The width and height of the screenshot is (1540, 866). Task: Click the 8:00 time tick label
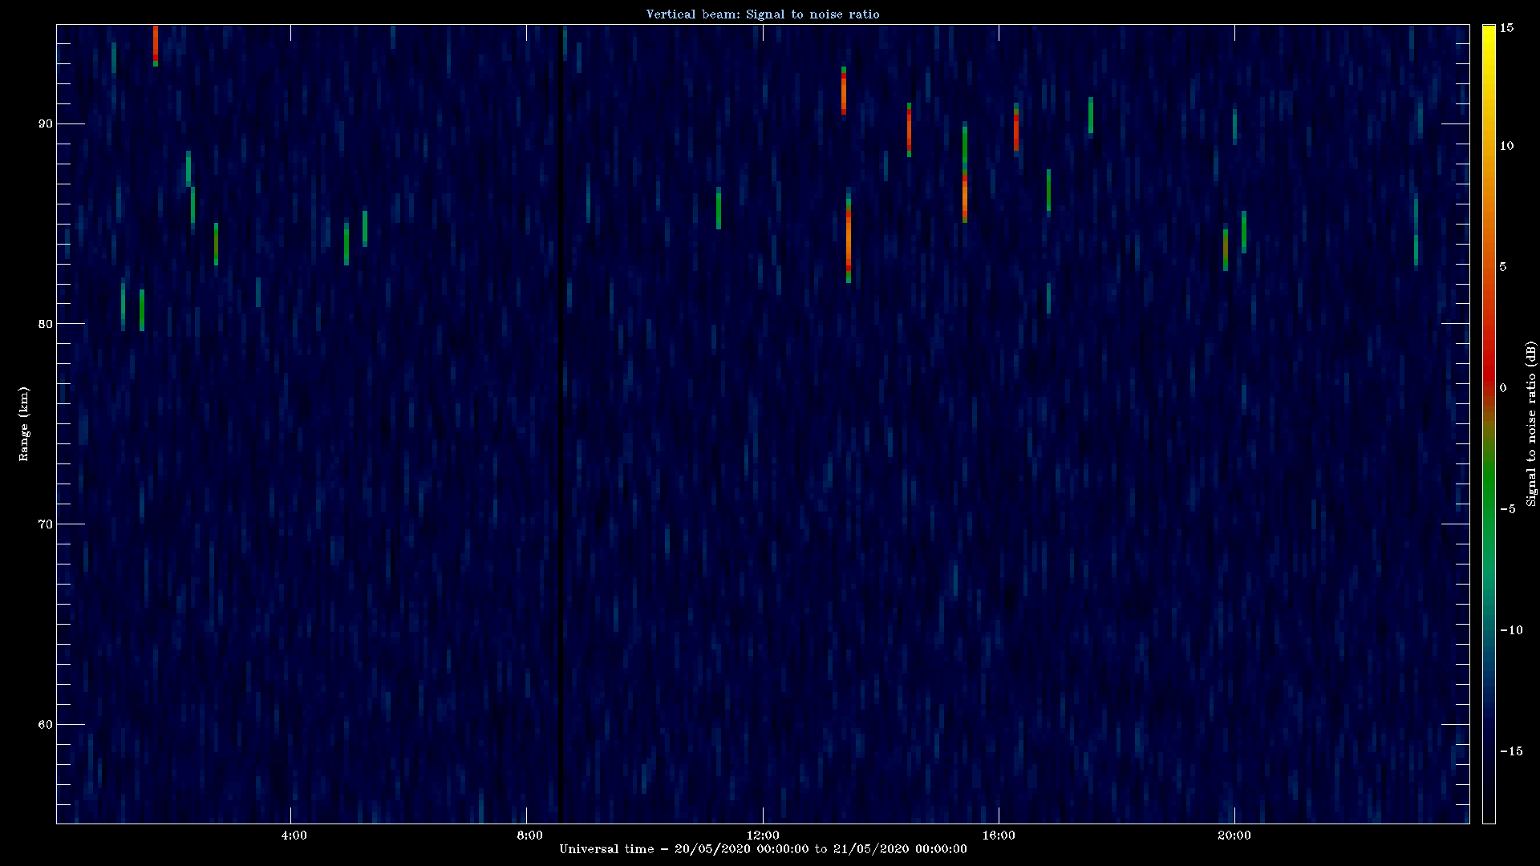coord(529,836)
